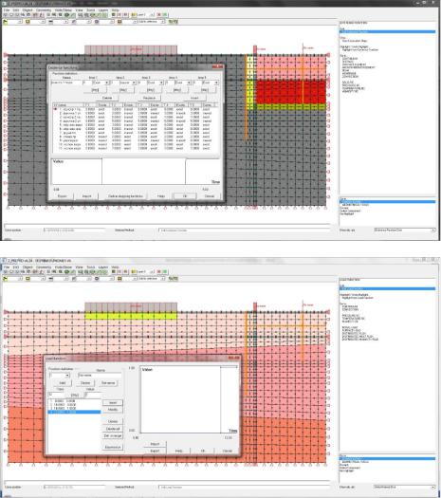The image size is (441, 498).
Task: Click OK in Existence functions dialog
Action: (x=185, y=196)
